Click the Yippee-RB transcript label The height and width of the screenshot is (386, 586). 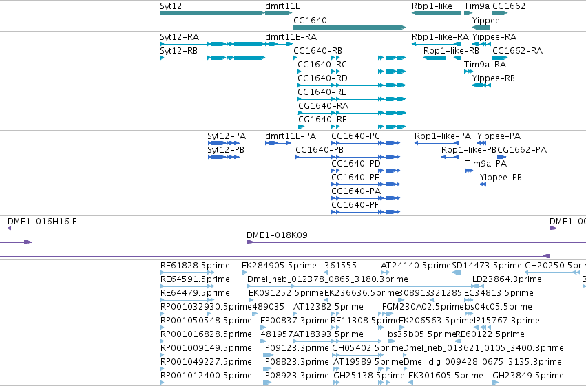click(x=493, y=78)
